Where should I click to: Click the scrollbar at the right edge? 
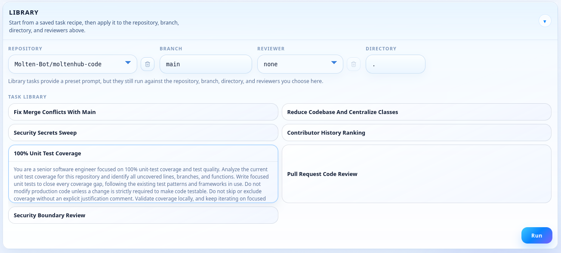[x=558, y=126]
